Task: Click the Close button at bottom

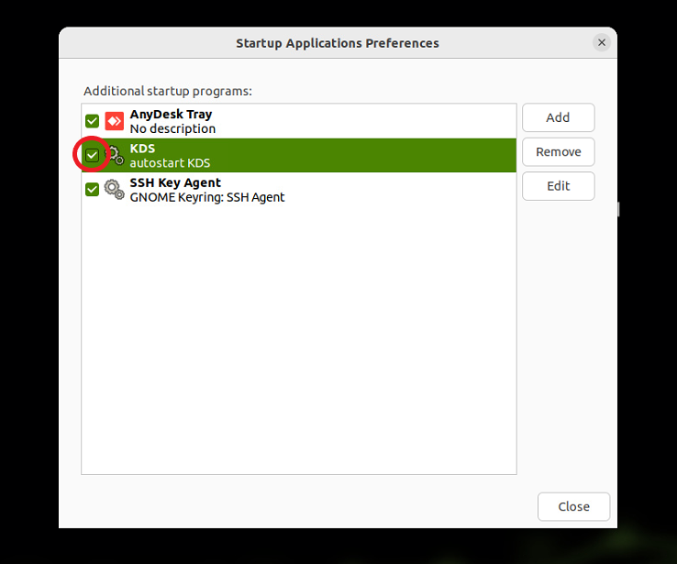Action: click(x=574, y=506)
